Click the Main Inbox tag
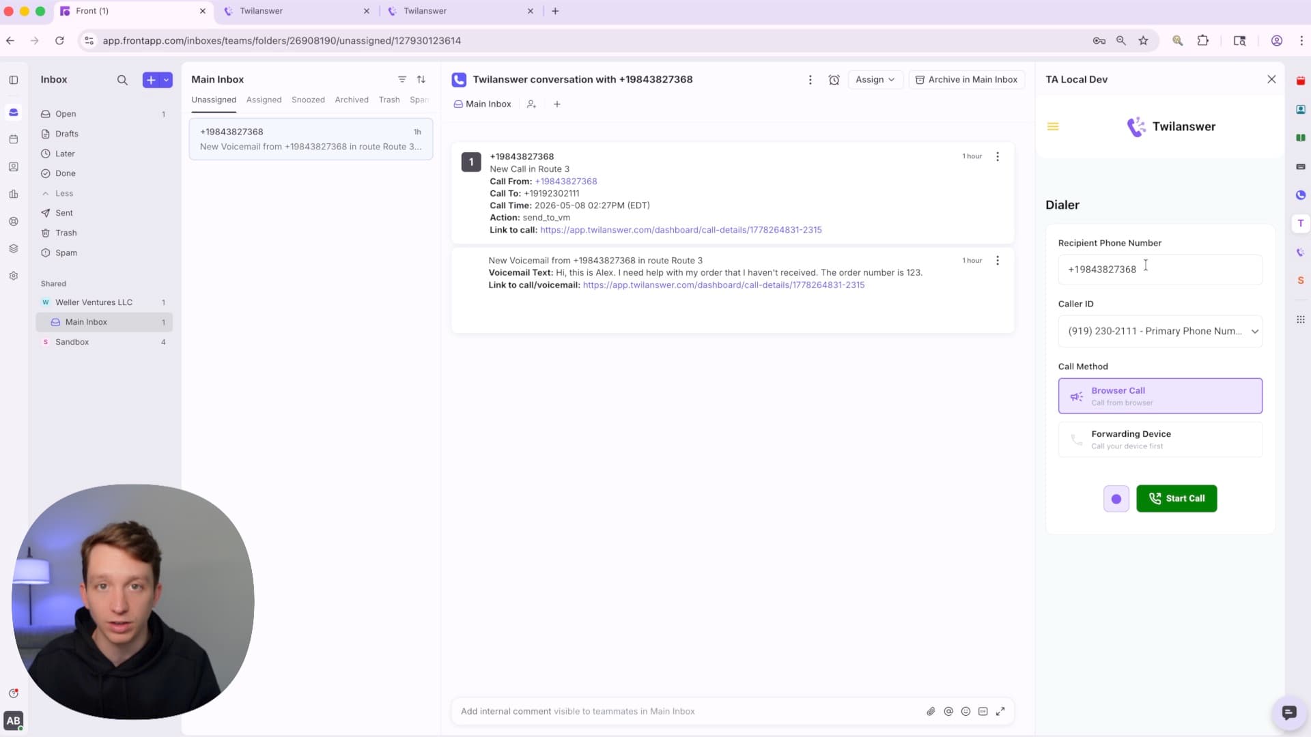The image size is (1311, 737). pyautogui.click(x=482, y=104)
